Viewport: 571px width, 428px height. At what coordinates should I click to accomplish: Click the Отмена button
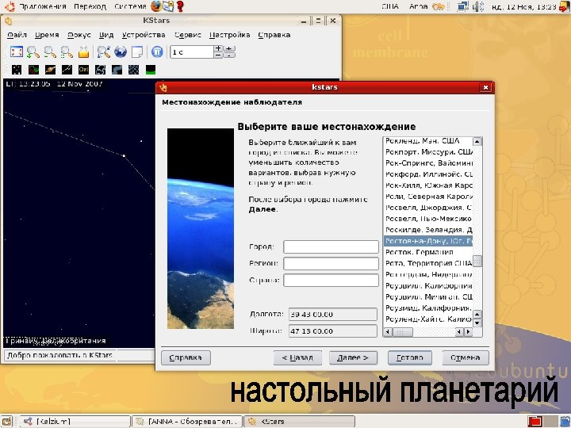tap(466, 357)
